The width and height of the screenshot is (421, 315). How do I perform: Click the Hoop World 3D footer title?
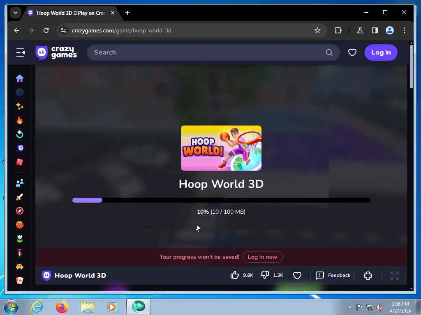pos(80,275)
